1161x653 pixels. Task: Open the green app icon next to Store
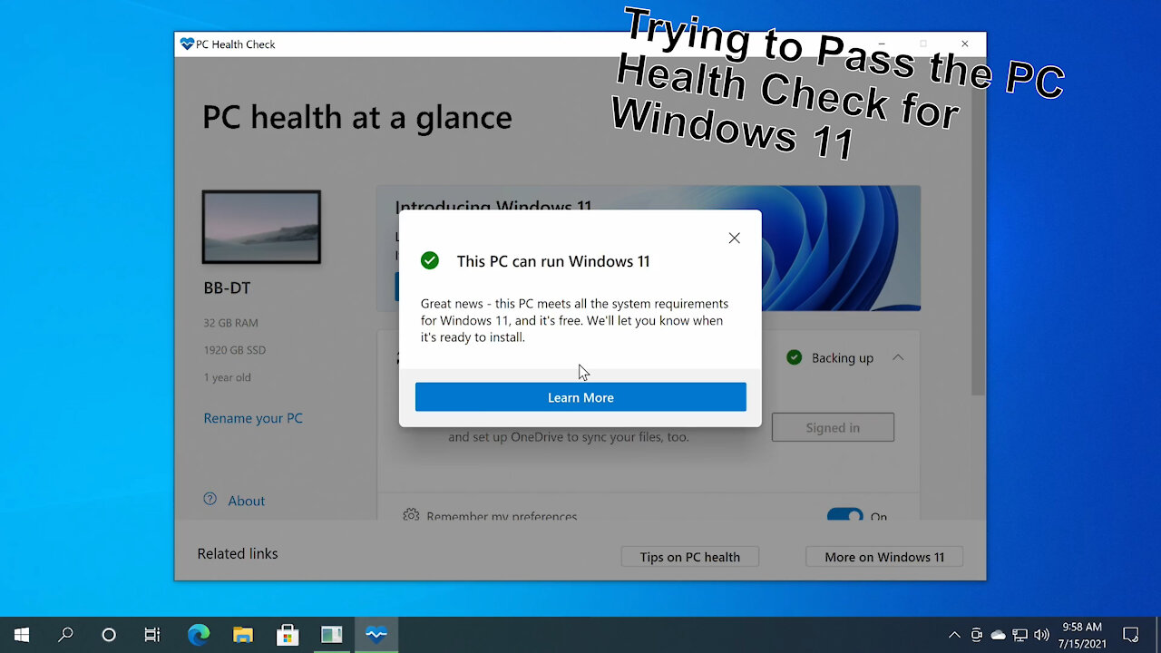click(x=332, y=635)
